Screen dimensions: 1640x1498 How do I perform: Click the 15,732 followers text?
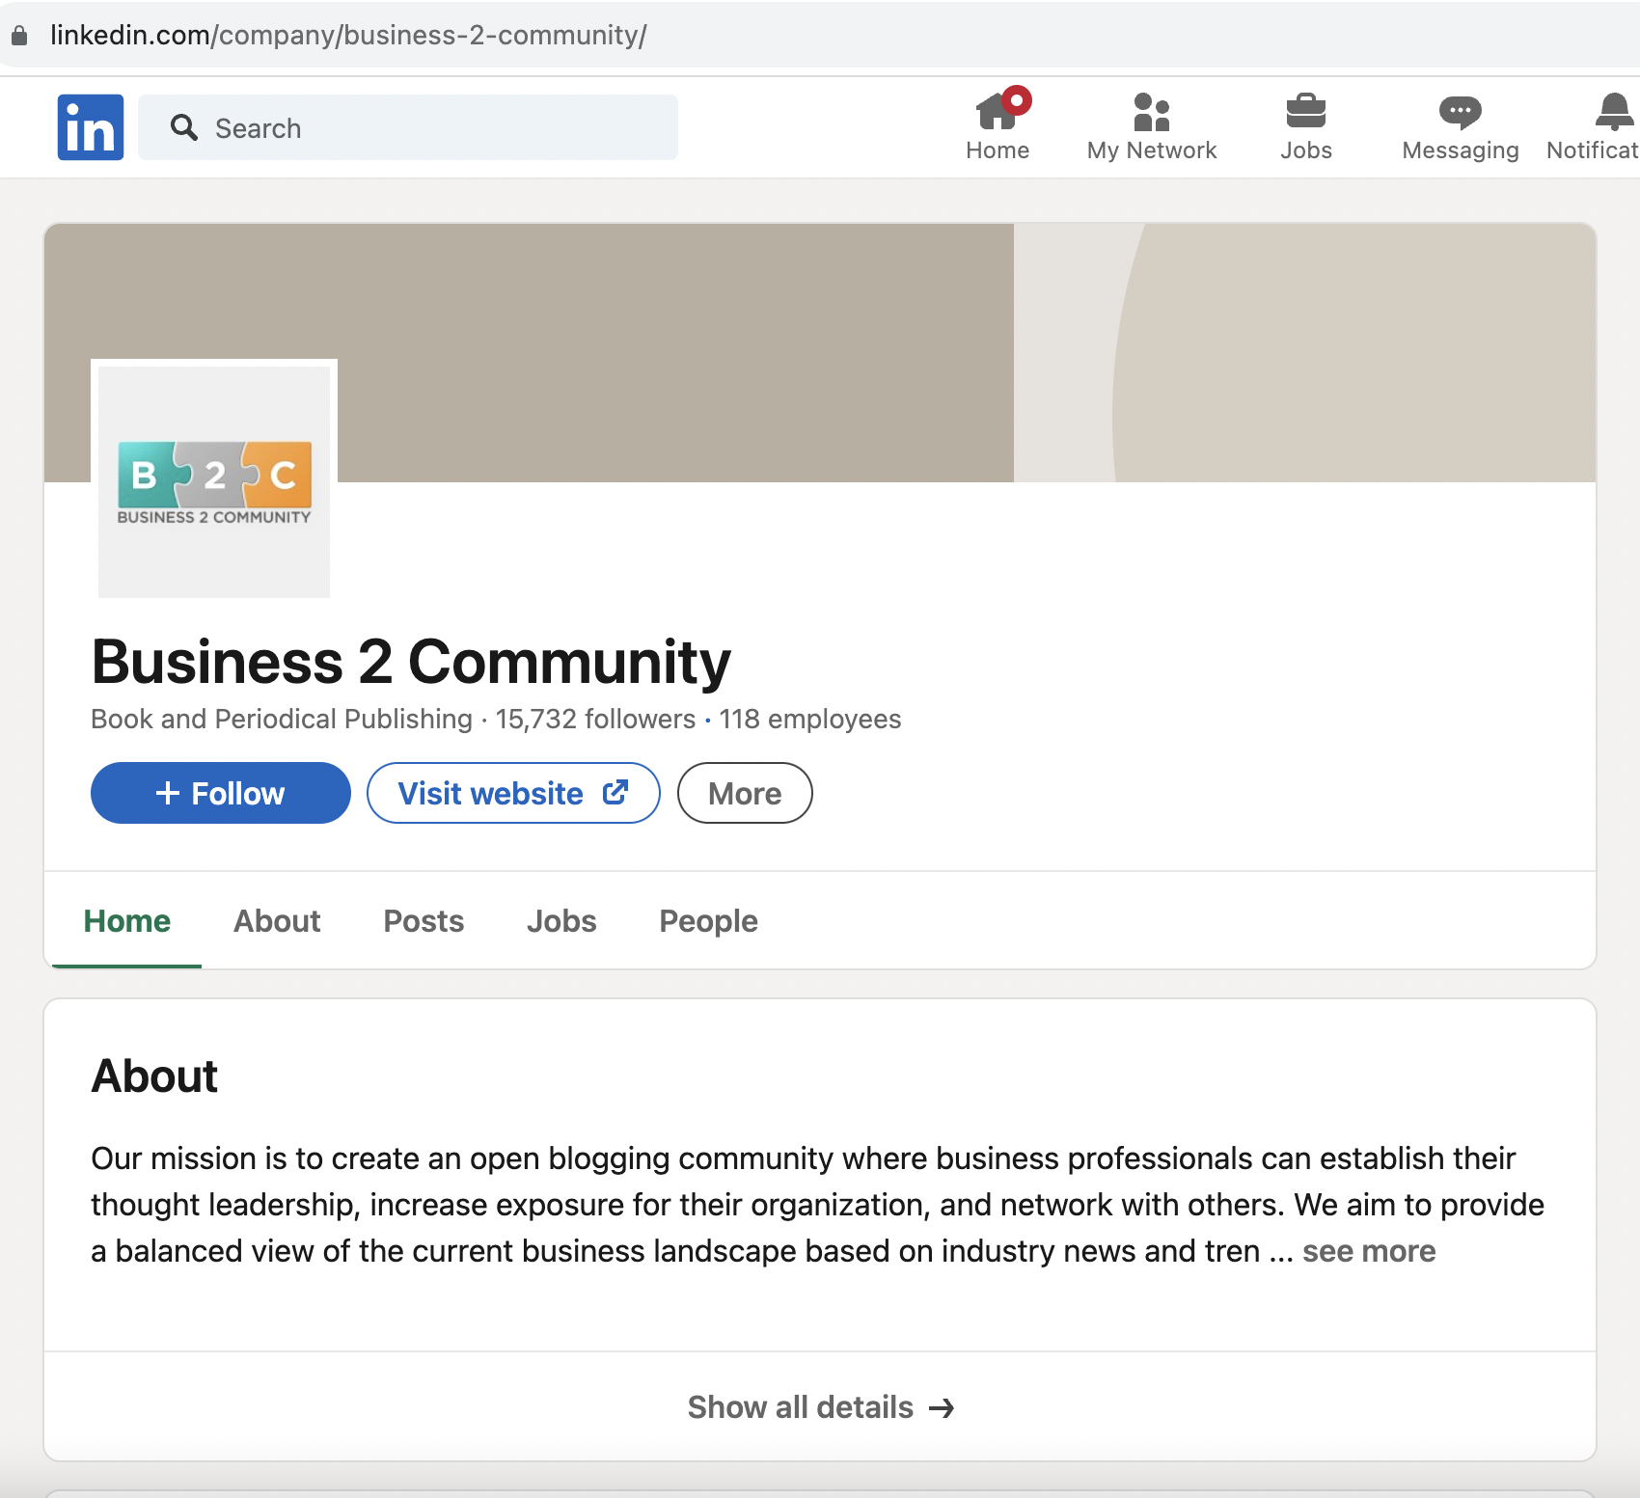point(595,719)
